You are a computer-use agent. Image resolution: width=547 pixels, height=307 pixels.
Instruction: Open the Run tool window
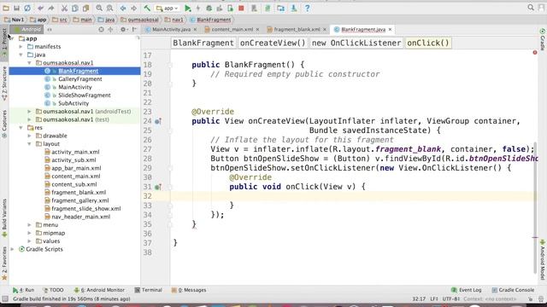23,290
